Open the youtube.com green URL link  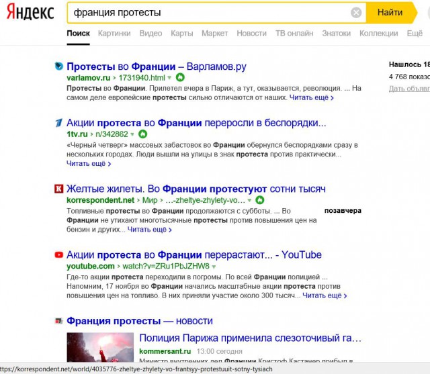click(91, 267)
